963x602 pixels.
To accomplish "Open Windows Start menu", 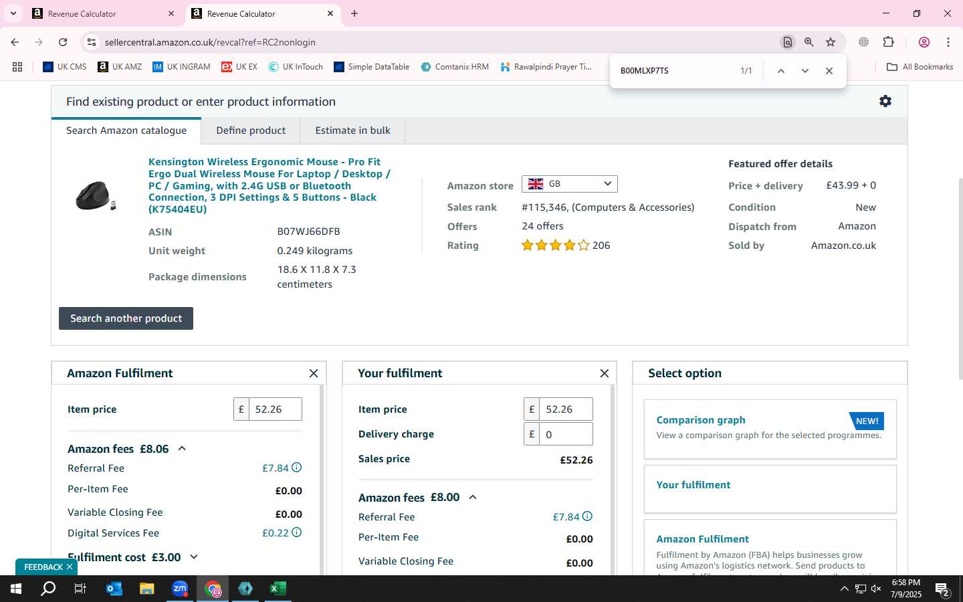I will point(16,589).
